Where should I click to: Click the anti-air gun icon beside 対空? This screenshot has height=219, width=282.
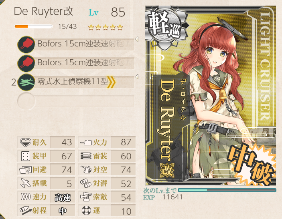(x=86, y=170)
